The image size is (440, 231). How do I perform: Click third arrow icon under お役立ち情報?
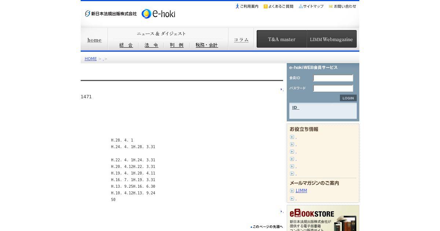coord(292,151)
